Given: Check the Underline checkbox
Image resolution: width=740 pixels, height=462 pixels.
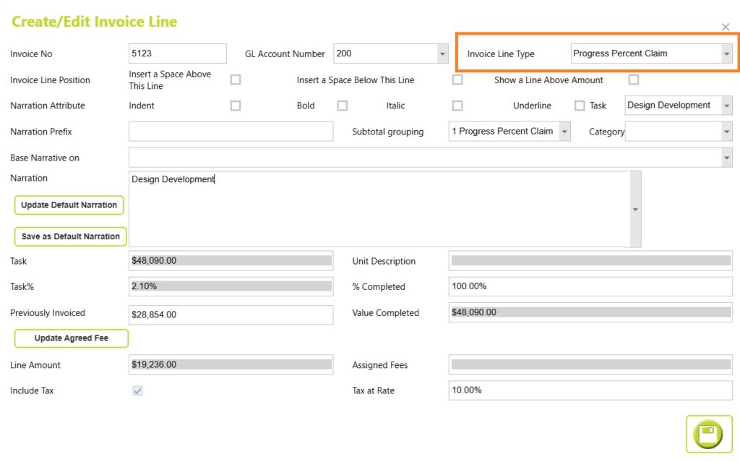Looking at the screenshot, I should [x=580, y=106].
